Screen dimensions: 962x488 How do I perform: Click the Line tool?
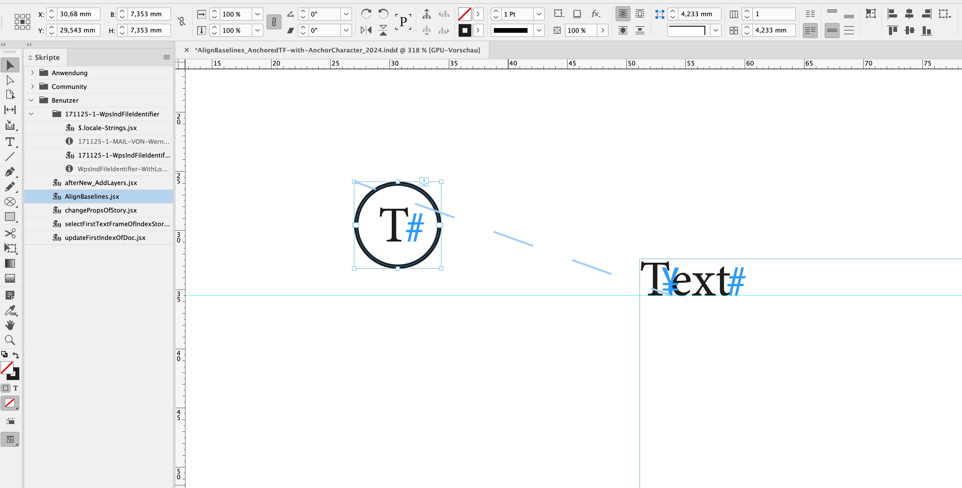pyautogui.click(x=10, y=157)
